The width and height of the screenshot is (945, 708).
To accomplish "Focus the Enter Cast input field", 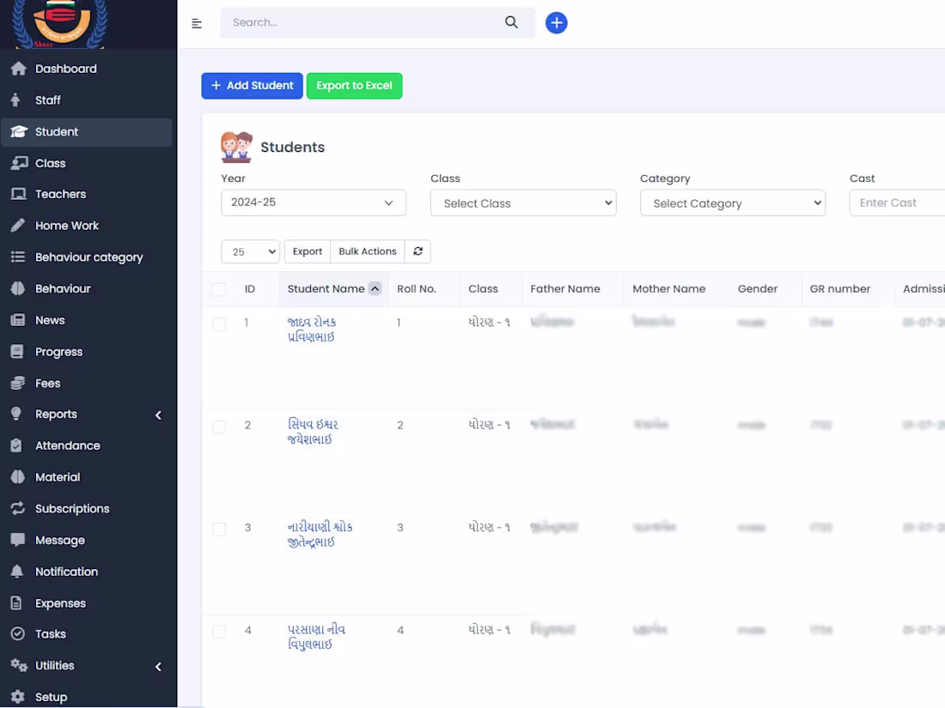I will 897,203.
